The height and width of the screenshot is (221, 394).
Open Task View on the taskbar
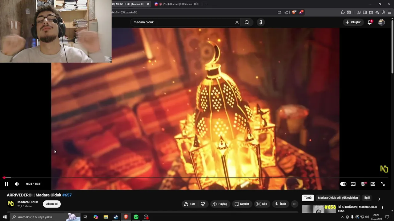click(x=85, y=217)
